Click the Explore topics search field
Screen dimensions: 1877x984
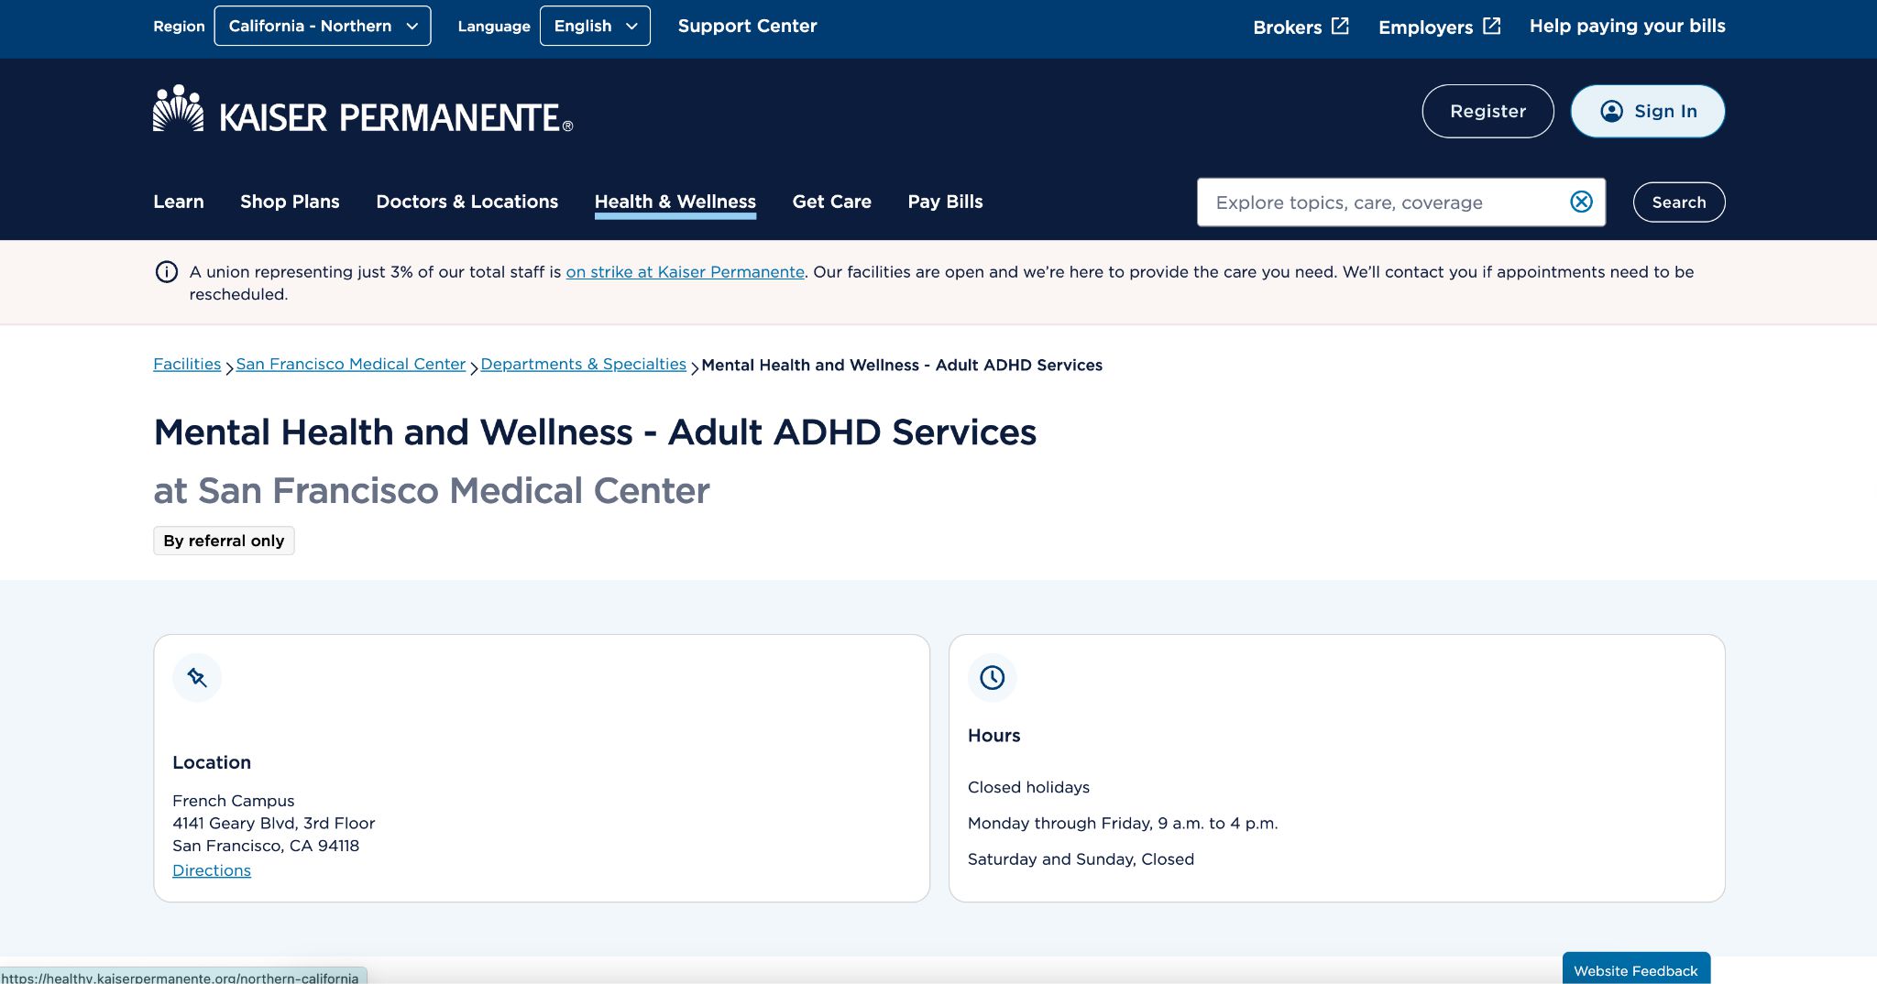1384,202
